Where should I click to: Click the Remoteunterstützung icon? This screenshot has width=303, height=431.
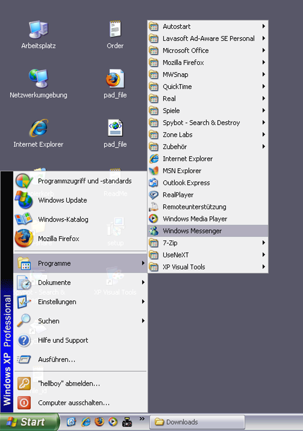tap(154, 207)
